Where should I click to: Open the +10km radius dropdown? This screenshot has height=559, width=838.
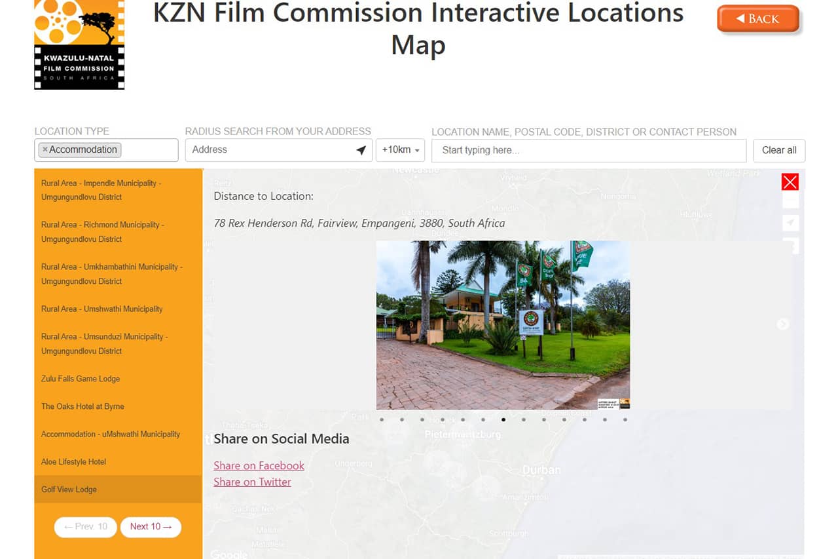click(x=400, y=150)
